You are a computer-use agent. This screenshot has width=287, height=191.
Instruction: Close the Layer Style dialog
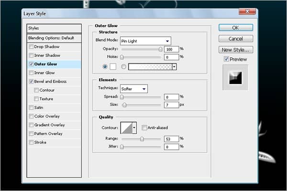(x=247, y=11)
